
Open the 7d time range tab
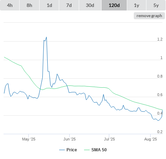pyautogui.click(x=69, y=5)
